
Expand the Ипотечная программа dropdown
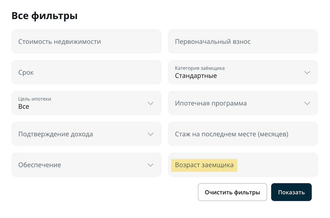pyautogui.click(x=243, y=103)
